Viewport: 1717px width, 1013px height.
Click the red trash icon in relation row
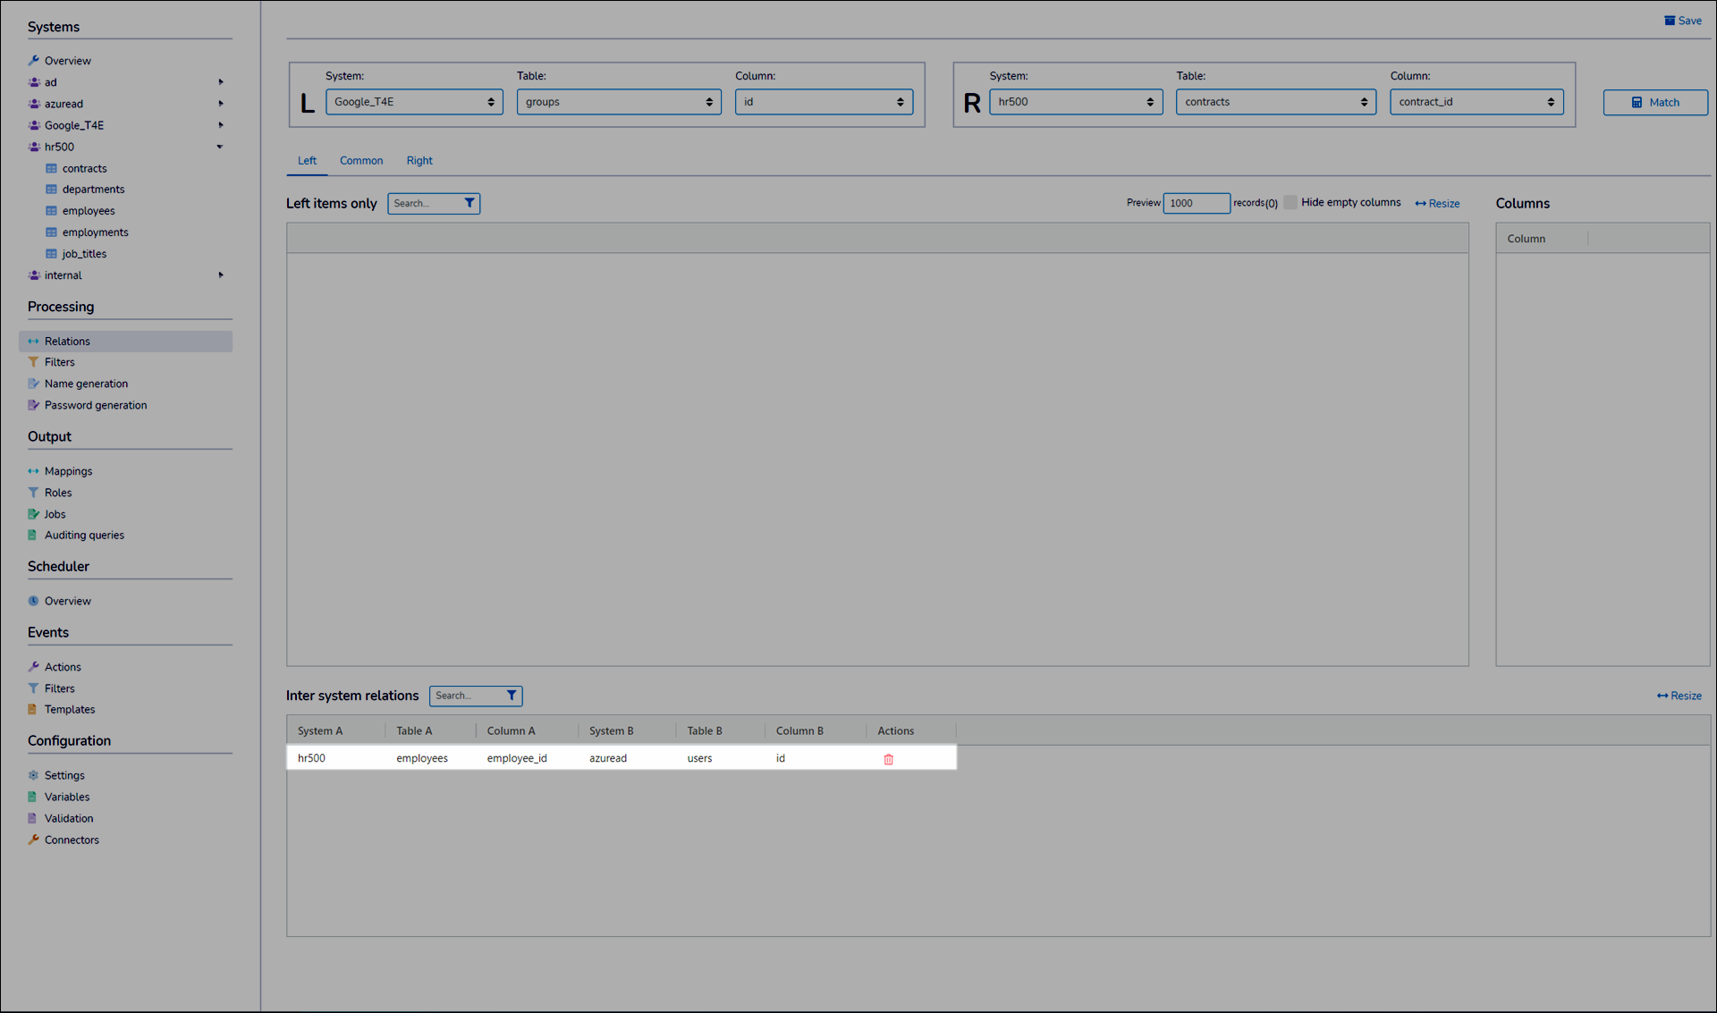tap(888, 759)
